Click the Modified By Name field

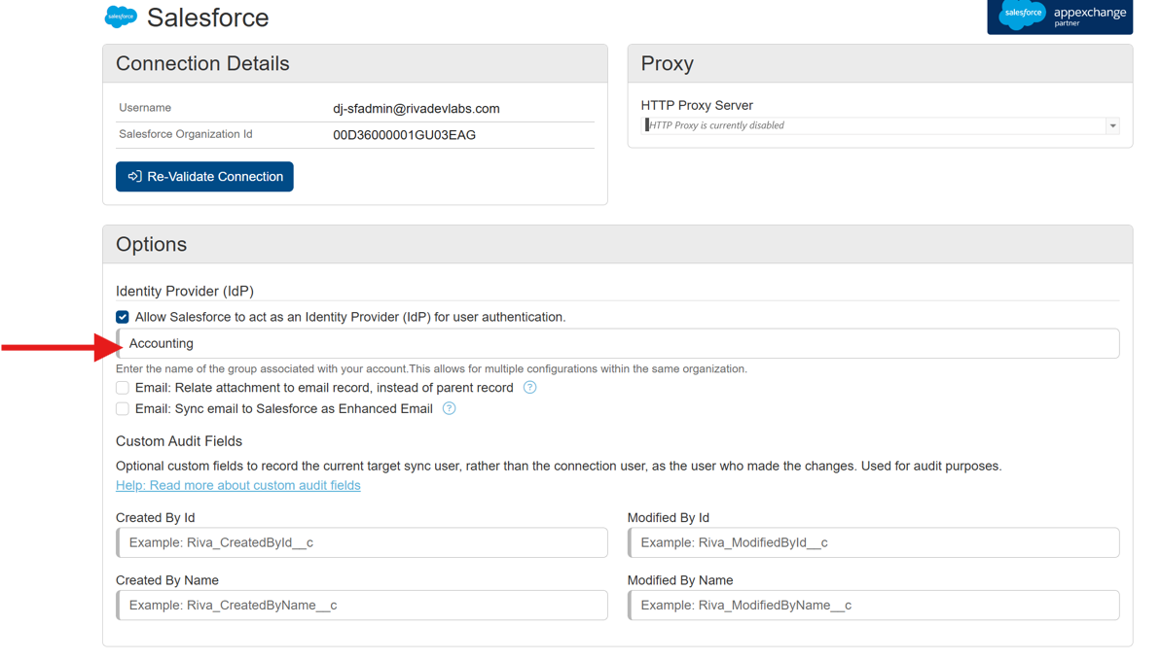(x=874, y=606)
